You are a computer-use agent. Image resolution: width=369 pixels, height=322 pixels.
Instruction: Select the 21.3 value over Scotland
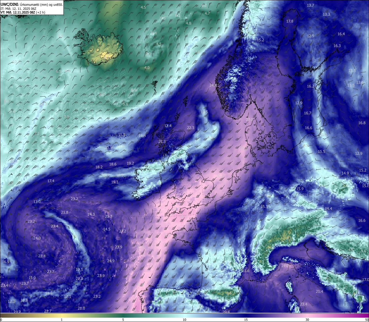(x=162, y=142)
